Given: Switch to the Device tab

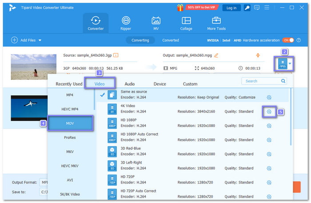Looking at the screenshot, I should click(159, 84).
